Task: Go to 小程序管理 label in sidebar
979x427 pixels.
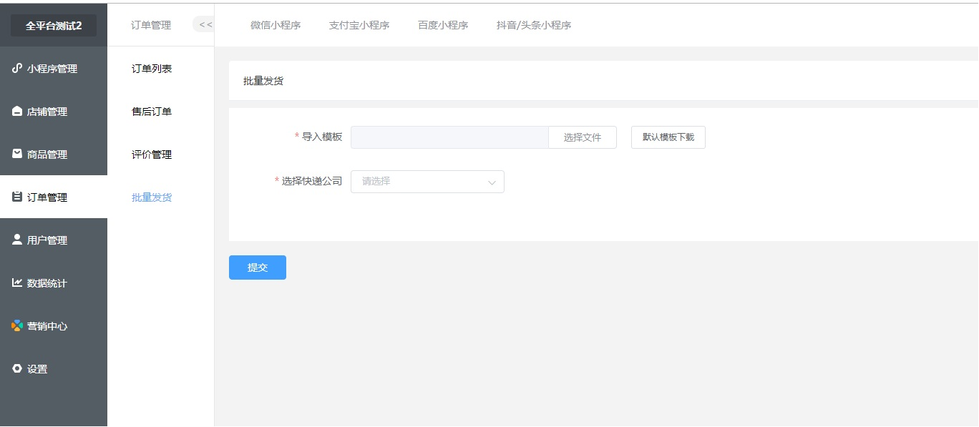Action: [x=52, y=69]
